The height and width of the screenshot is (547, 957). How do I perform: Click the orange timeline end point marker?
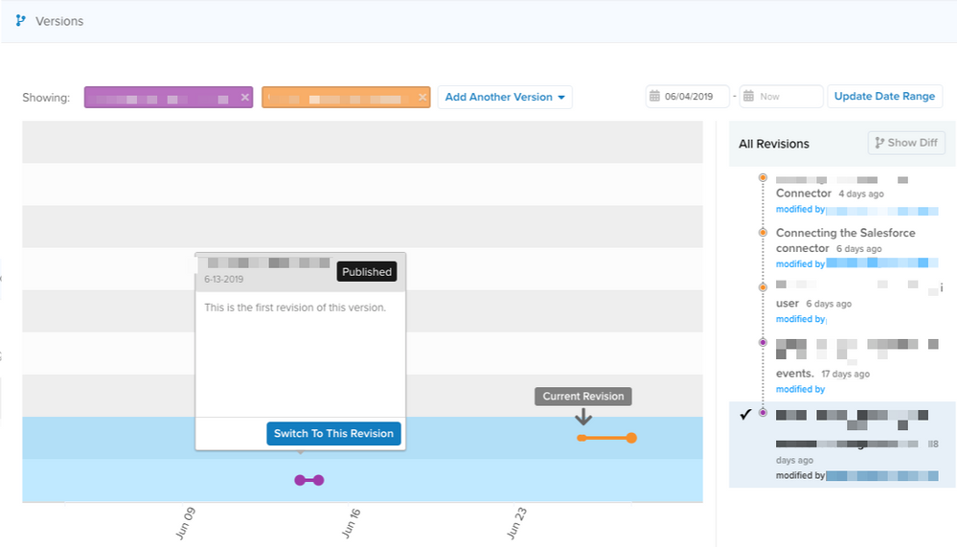click(x=631, y=438)
